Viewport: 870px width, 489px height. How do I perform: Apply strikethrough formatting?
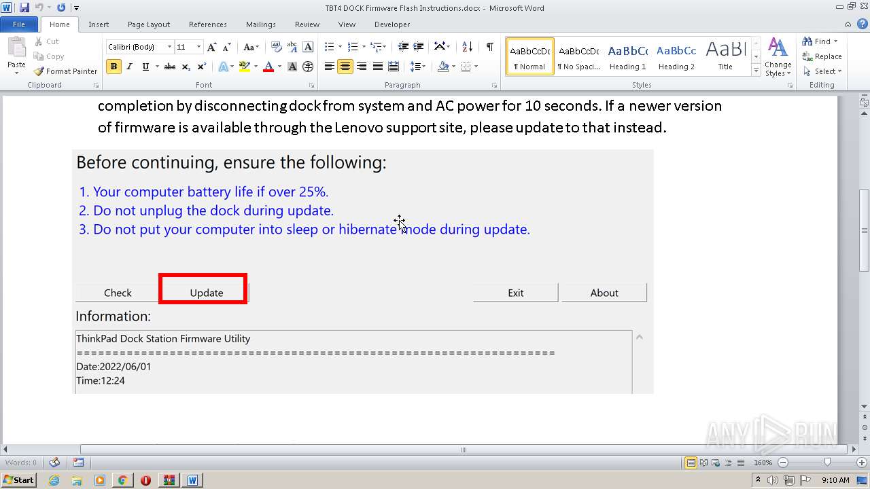[170, 67]
